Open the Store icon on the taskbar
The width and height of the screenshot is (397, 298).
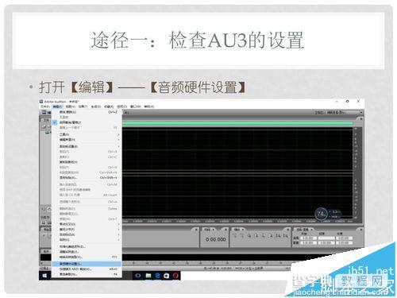166,276
